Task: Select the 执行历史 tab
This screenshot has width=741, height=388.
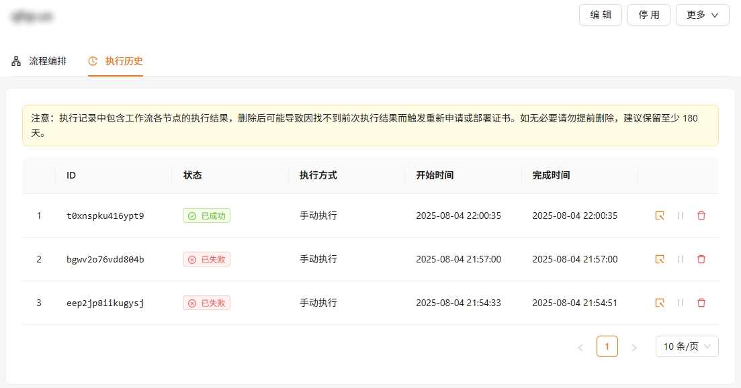Action: [x=116, y=61]
